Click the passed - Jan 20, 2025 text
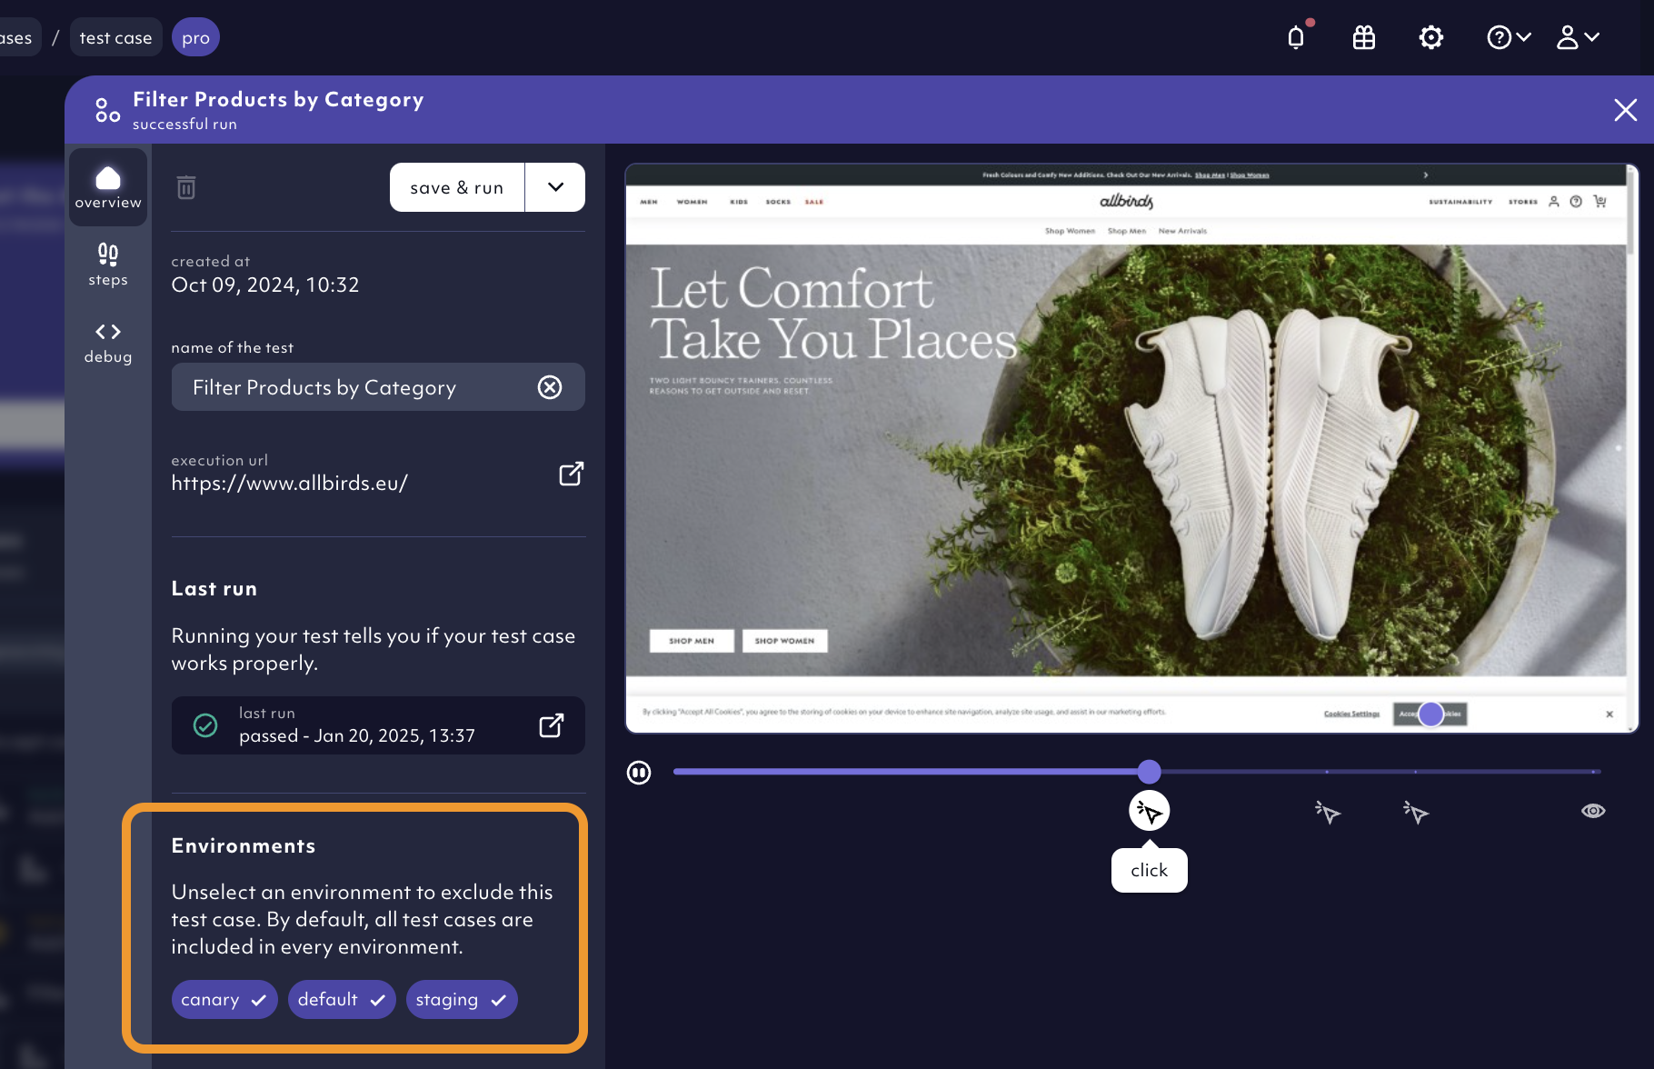This screenshot has height=1069, width=1654. pos(357,735)
